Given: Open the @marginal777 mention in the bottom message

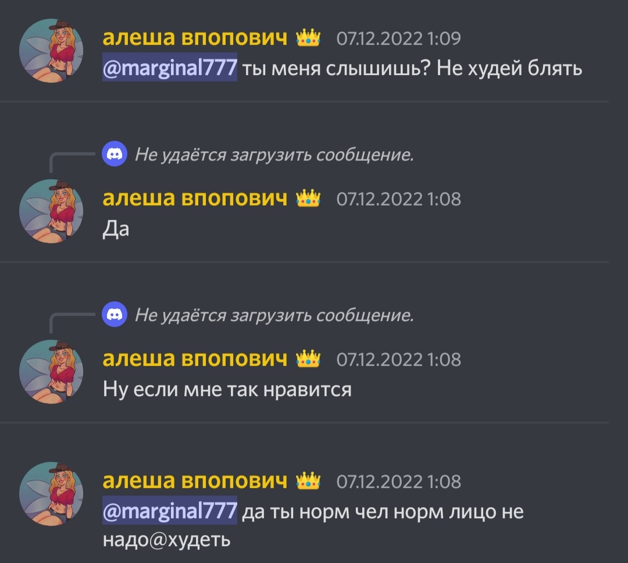Looking at the screenshot, I should pyautogui.click(x=170, y=510).
